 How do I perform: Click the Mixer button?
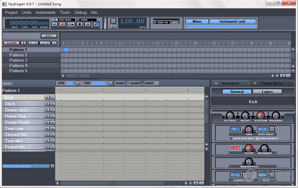click(197, 21)
